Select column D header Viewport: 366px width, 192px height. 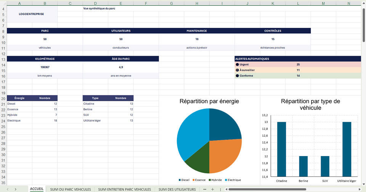tap(95, 3)
